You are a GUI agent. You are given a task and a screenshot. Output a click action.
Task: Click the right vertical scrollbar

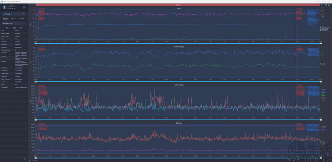click(x=331, y=83)
